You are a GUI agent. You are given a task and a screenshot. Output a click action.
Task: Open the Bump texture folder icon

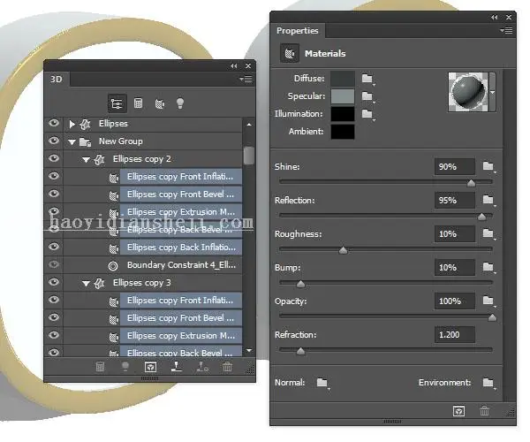pyautogui.click(x=488, y=268)
